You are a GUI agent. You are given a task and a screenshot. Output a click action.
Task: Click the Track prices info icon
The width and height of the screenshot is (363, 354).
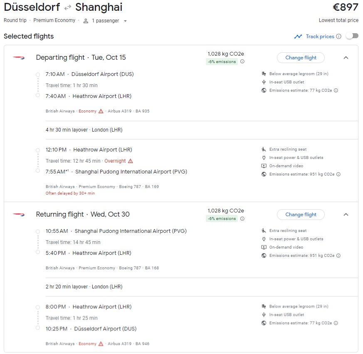click(x=338, y=37)
